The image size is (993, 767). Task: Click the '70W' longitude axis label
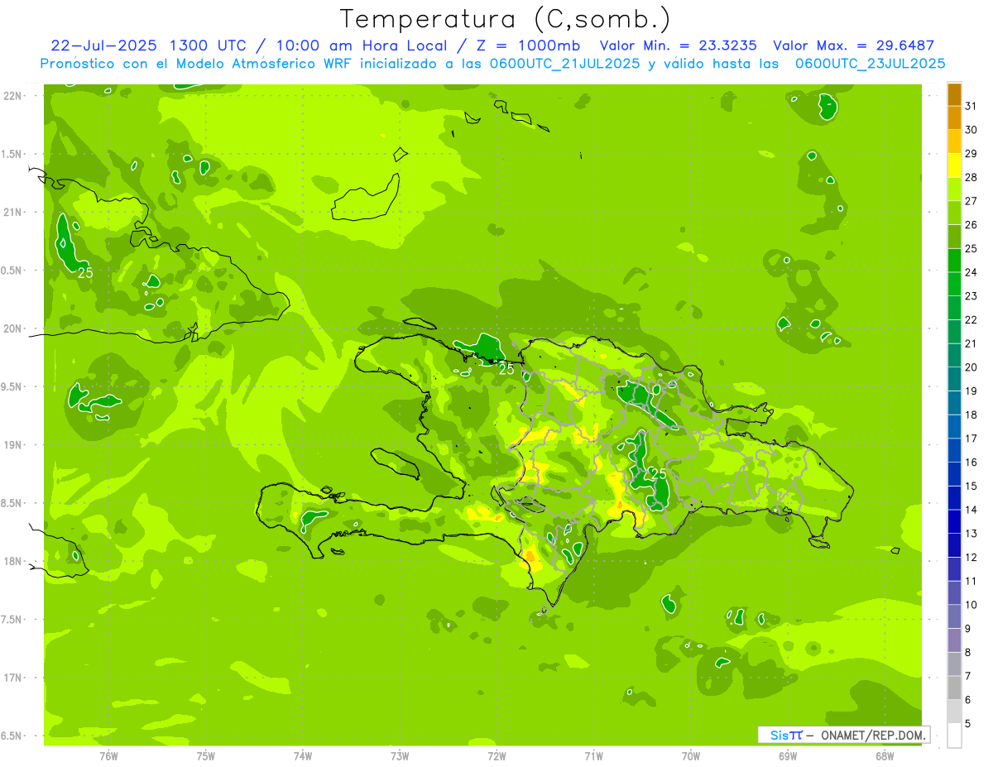click(691, 756)
